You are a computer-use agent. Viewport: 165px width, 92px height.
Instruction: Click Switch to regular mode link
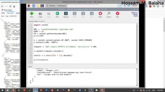click(x=134, y=14)
